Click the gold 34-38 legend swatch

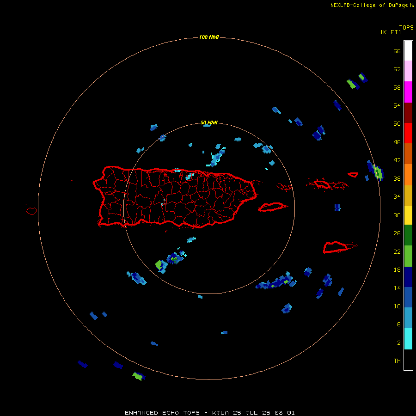coord(408,196)
